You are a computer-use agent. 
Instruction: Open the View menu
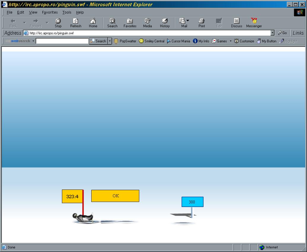[33, 12]
